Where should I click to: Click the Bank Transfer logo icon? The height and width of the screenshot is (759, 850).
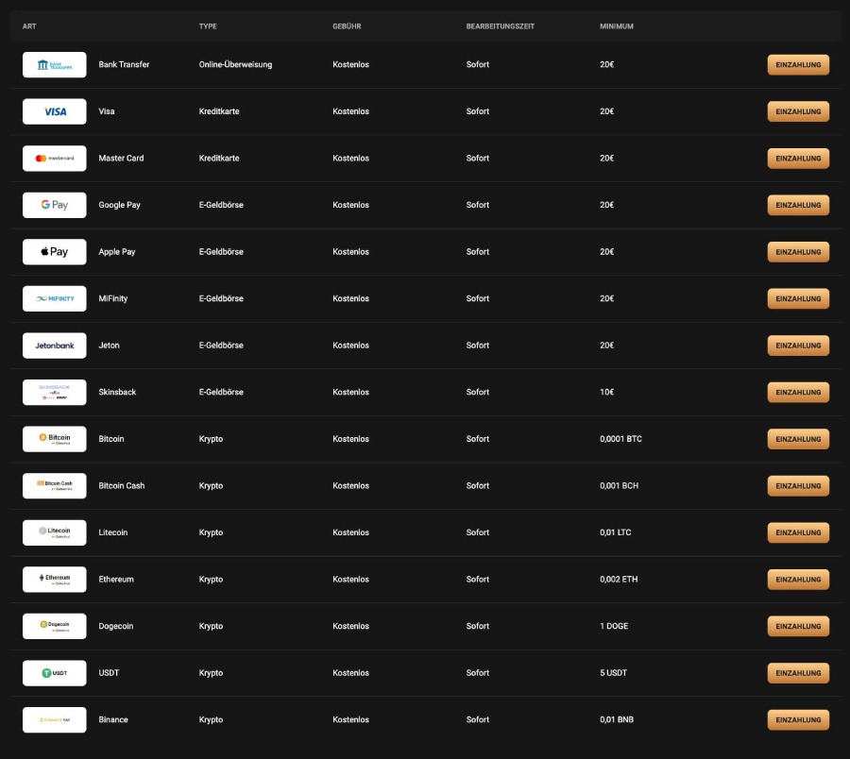(x=54, y=65)
